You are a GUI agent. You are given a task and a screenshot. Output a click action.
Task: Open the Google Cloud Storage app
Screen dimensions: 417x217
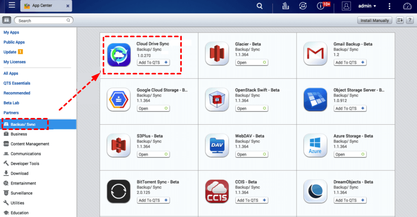tap(153, 108)
